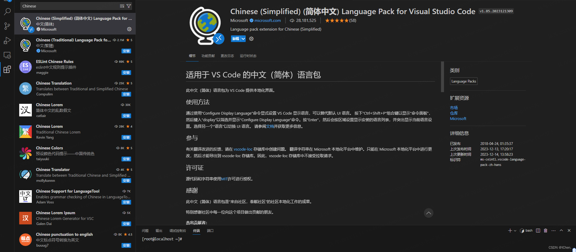Open the extensions filter funnel icon
This screenshot has height=252, width=576.
[x=129, y=6]
